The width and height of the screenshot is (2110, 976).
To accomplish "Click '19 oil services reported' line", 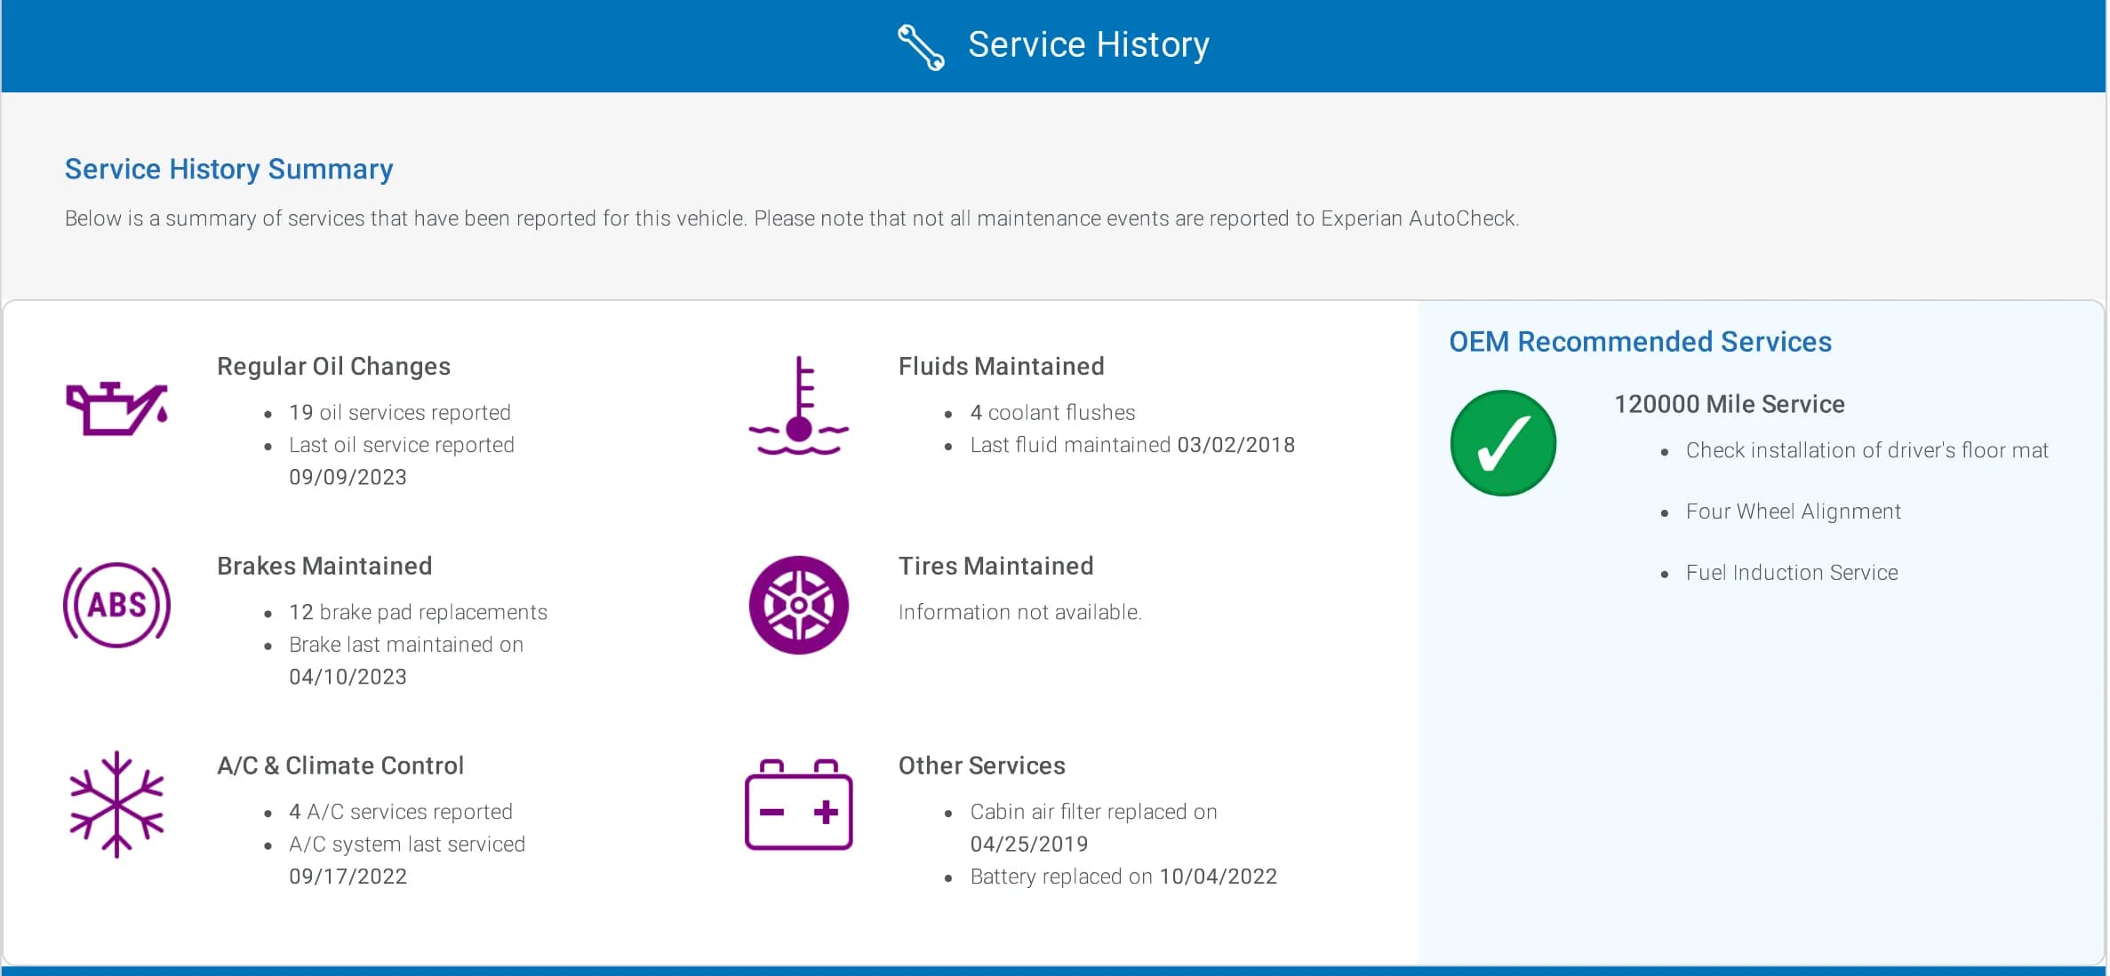I will (x=400, y=413).
